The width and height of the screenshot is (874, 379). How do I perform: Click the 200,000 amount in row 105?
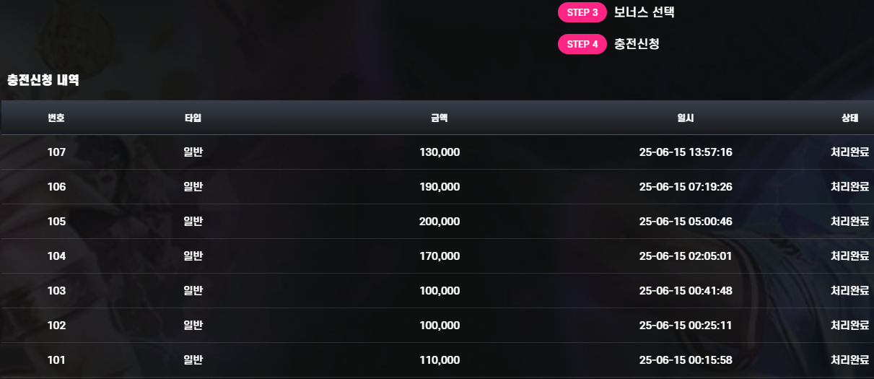coord(440,222)
